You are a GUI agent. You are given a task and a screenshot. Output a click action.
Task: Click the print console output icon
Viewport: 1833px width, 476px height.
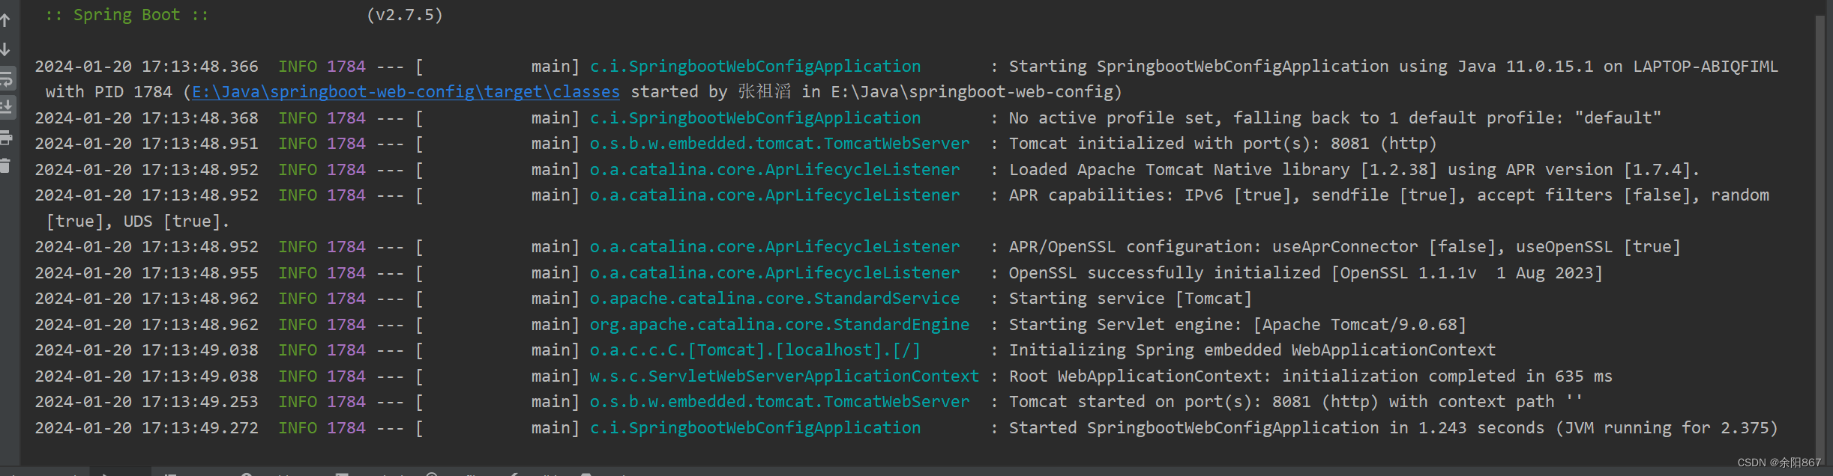5,137
